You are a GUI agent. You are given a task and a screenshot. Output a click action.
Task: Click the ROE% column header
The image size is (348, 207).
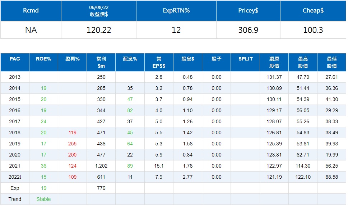43,59
